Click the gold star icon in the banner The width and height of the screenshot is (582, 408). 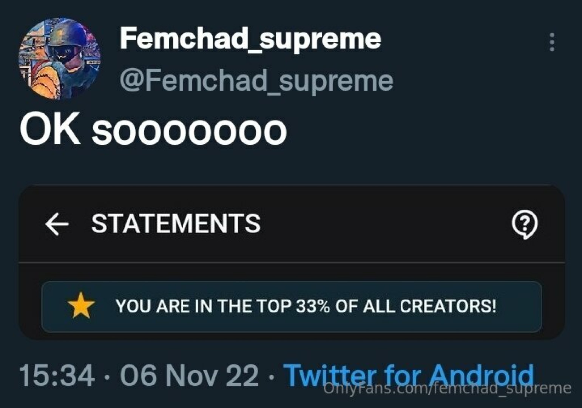tap(81, 306)
